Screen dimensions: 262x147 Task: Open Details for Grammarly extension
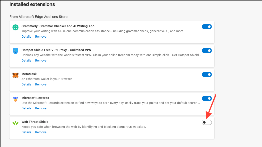(x=26, y=37)
